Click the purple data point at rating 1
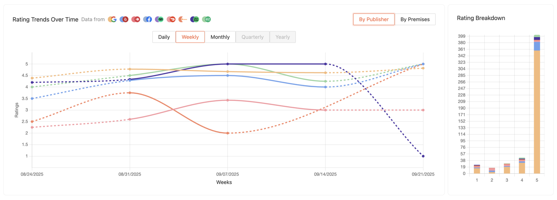 pos(423,156)
